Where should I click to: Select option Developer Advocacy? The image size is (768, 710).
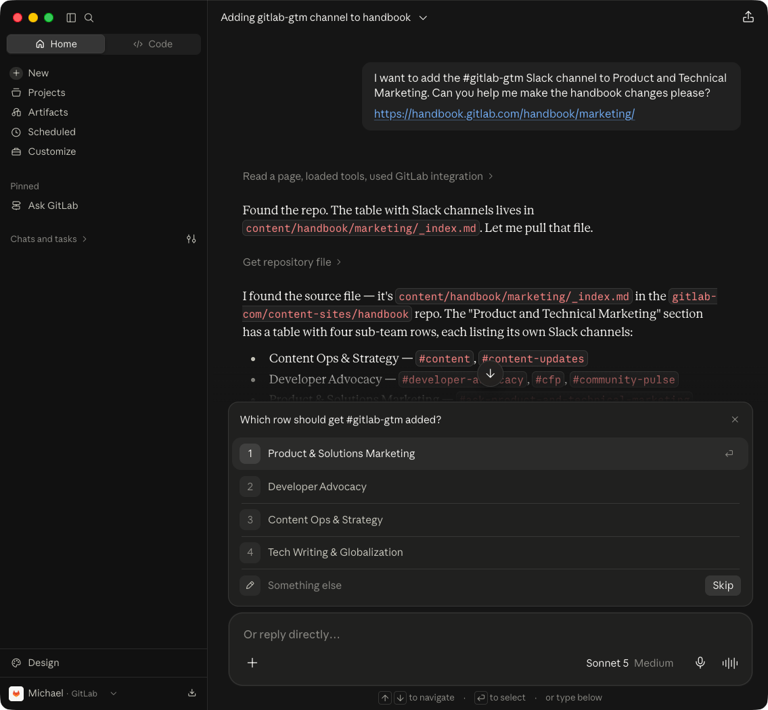point(490,487)
